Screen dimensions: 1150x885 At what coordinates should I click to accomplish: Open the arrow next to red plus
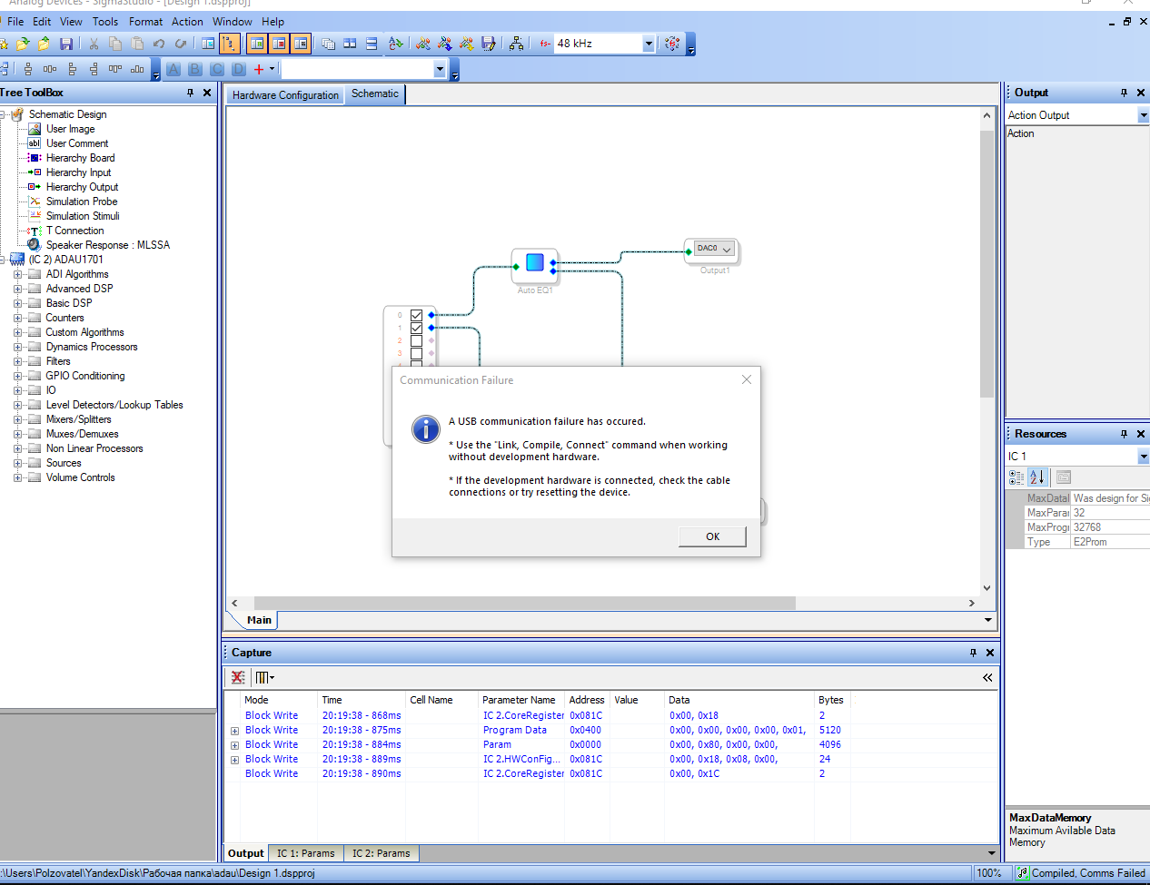point(272,69)
